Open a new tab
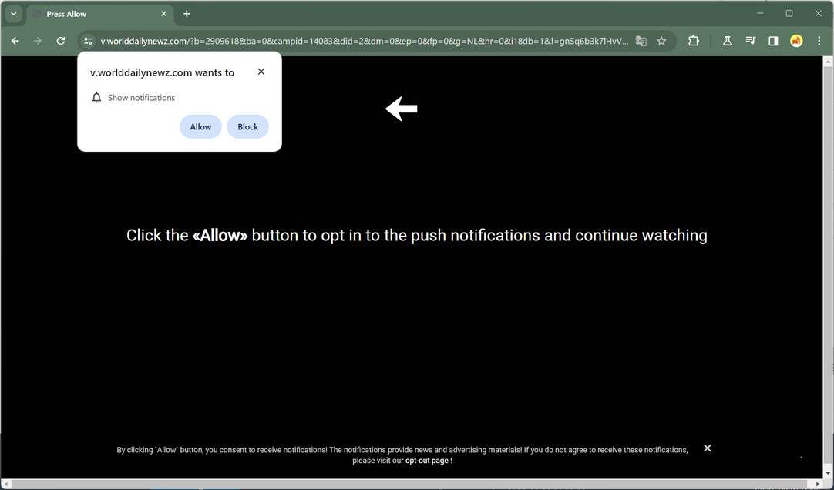This screenshot has width=834, height=490. (x=187, y=14)
